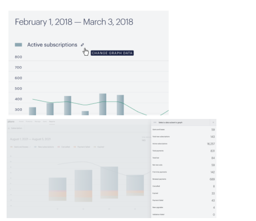The height and width of the screenshot is (221, 256).
Task: Toggle the Cancelled legend item
Action: click(64, 147)
